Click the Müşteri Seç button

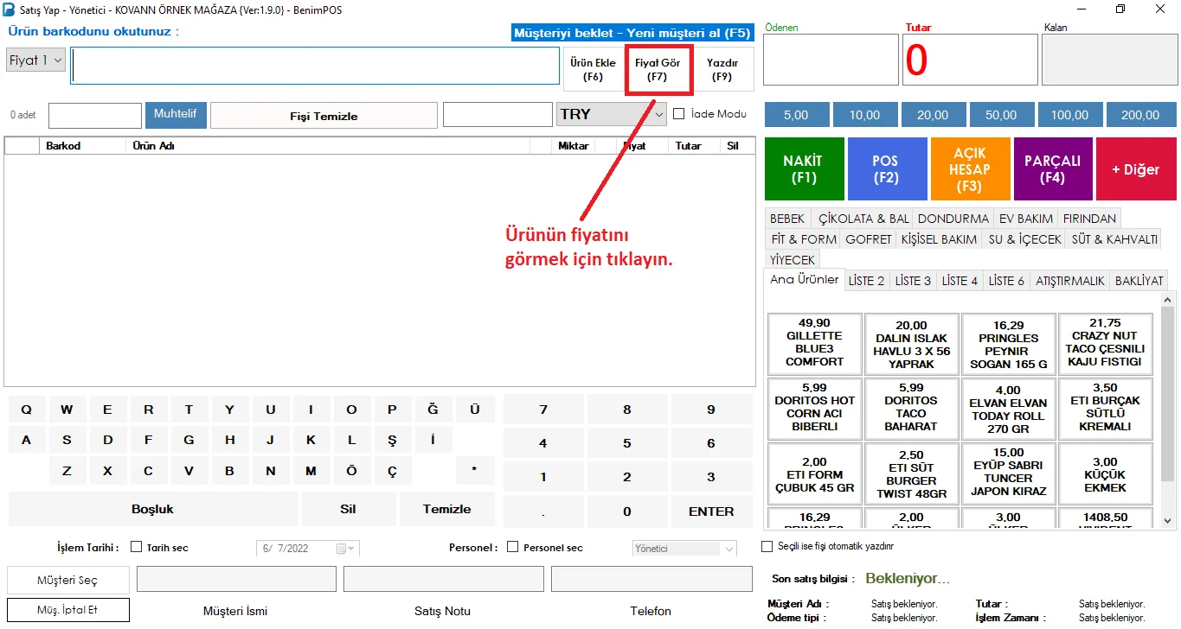(68, 580)
